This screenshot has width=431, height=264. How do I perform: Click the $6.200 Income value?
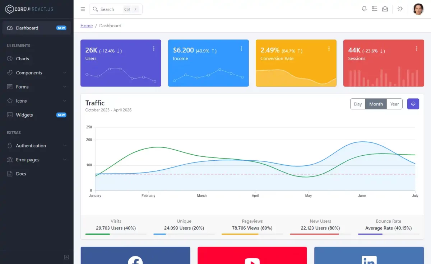pyautogui.click(x=183, y=50)
